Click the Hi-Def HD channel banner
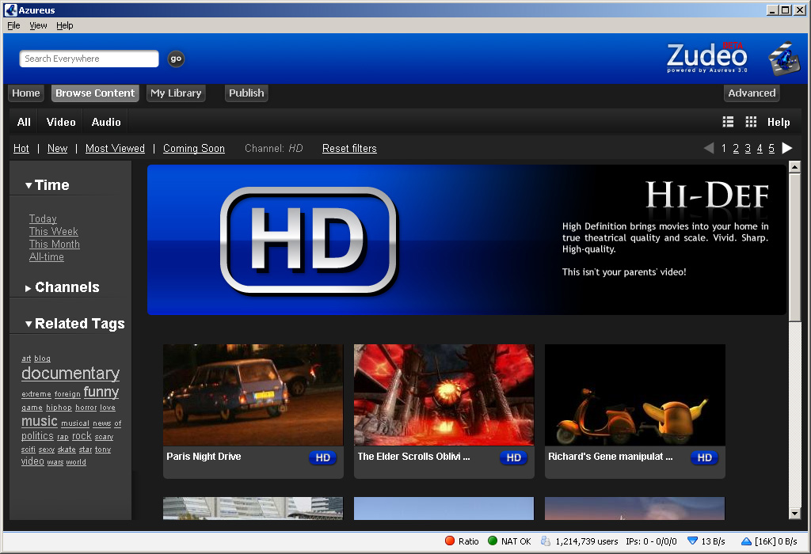811x554 pixels. coord(466,240)
